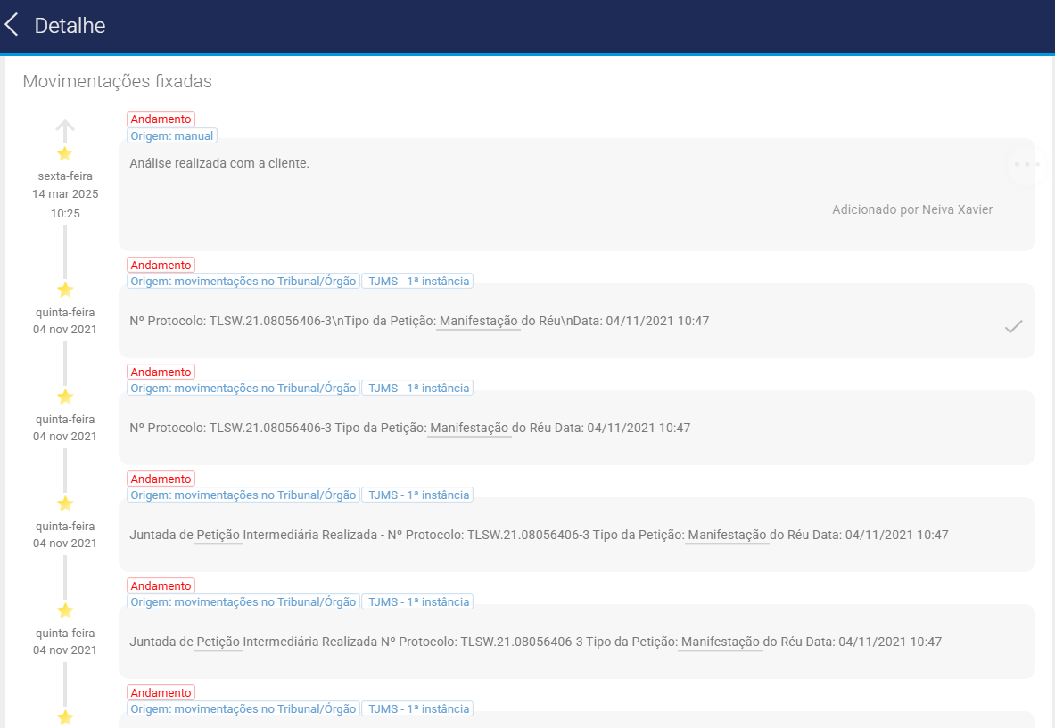Click the partially visible star at the bottom
Viewport: 1055px width, 728px height.
(x=64, y=717)
